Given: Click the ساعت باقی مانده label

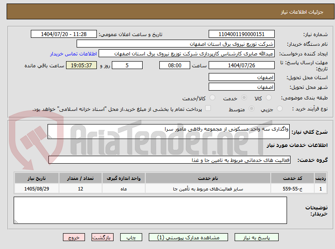Looking at the screenshot, I should (x=44, y=66).
